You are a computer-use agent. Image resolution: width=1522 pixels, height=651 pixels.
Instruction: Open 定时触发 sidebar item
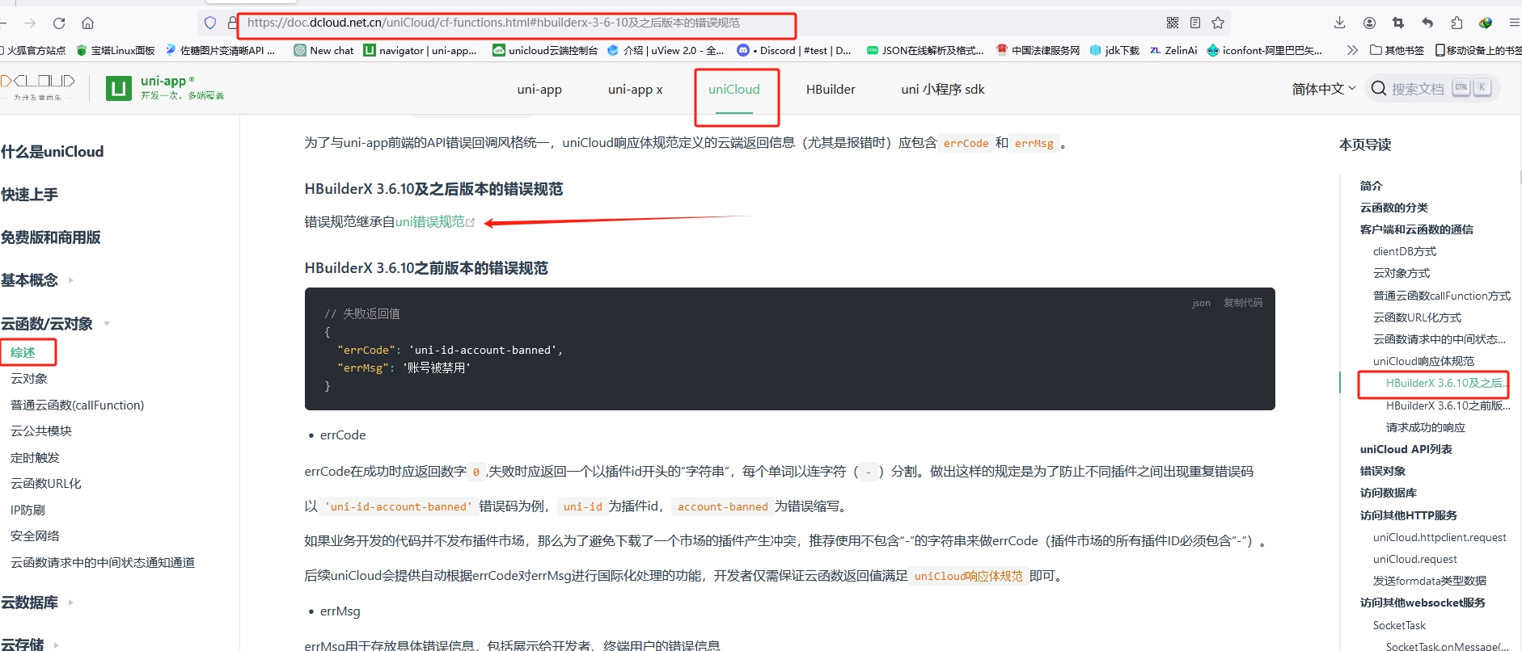tap(35, 458)
